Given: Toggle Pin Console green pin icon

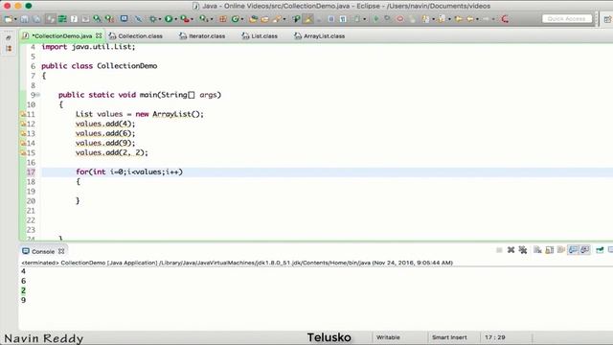Looking at the screenshot, I should [x=600, y=250].
